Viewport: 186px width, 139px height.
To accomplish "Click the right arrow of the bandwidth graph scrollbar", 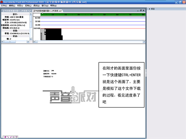I will 144,42.
